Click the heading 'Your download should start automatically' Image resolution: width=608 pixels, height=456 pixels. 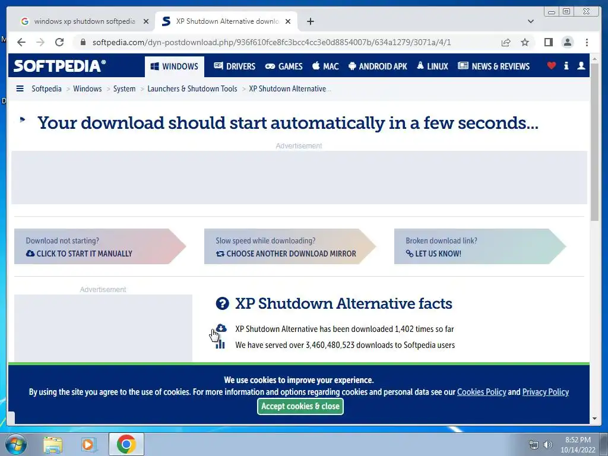click(x=288, y=123)
